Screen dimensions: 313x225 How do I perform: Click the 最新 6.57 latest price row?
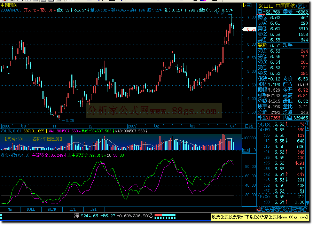click(283, 46)
